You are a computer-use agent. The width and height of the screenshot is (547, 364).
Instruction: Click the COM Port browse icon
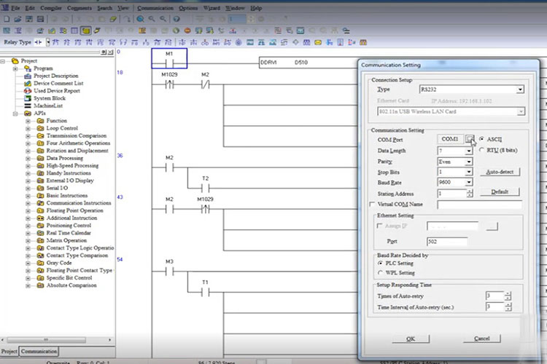(x=470, y=139)
